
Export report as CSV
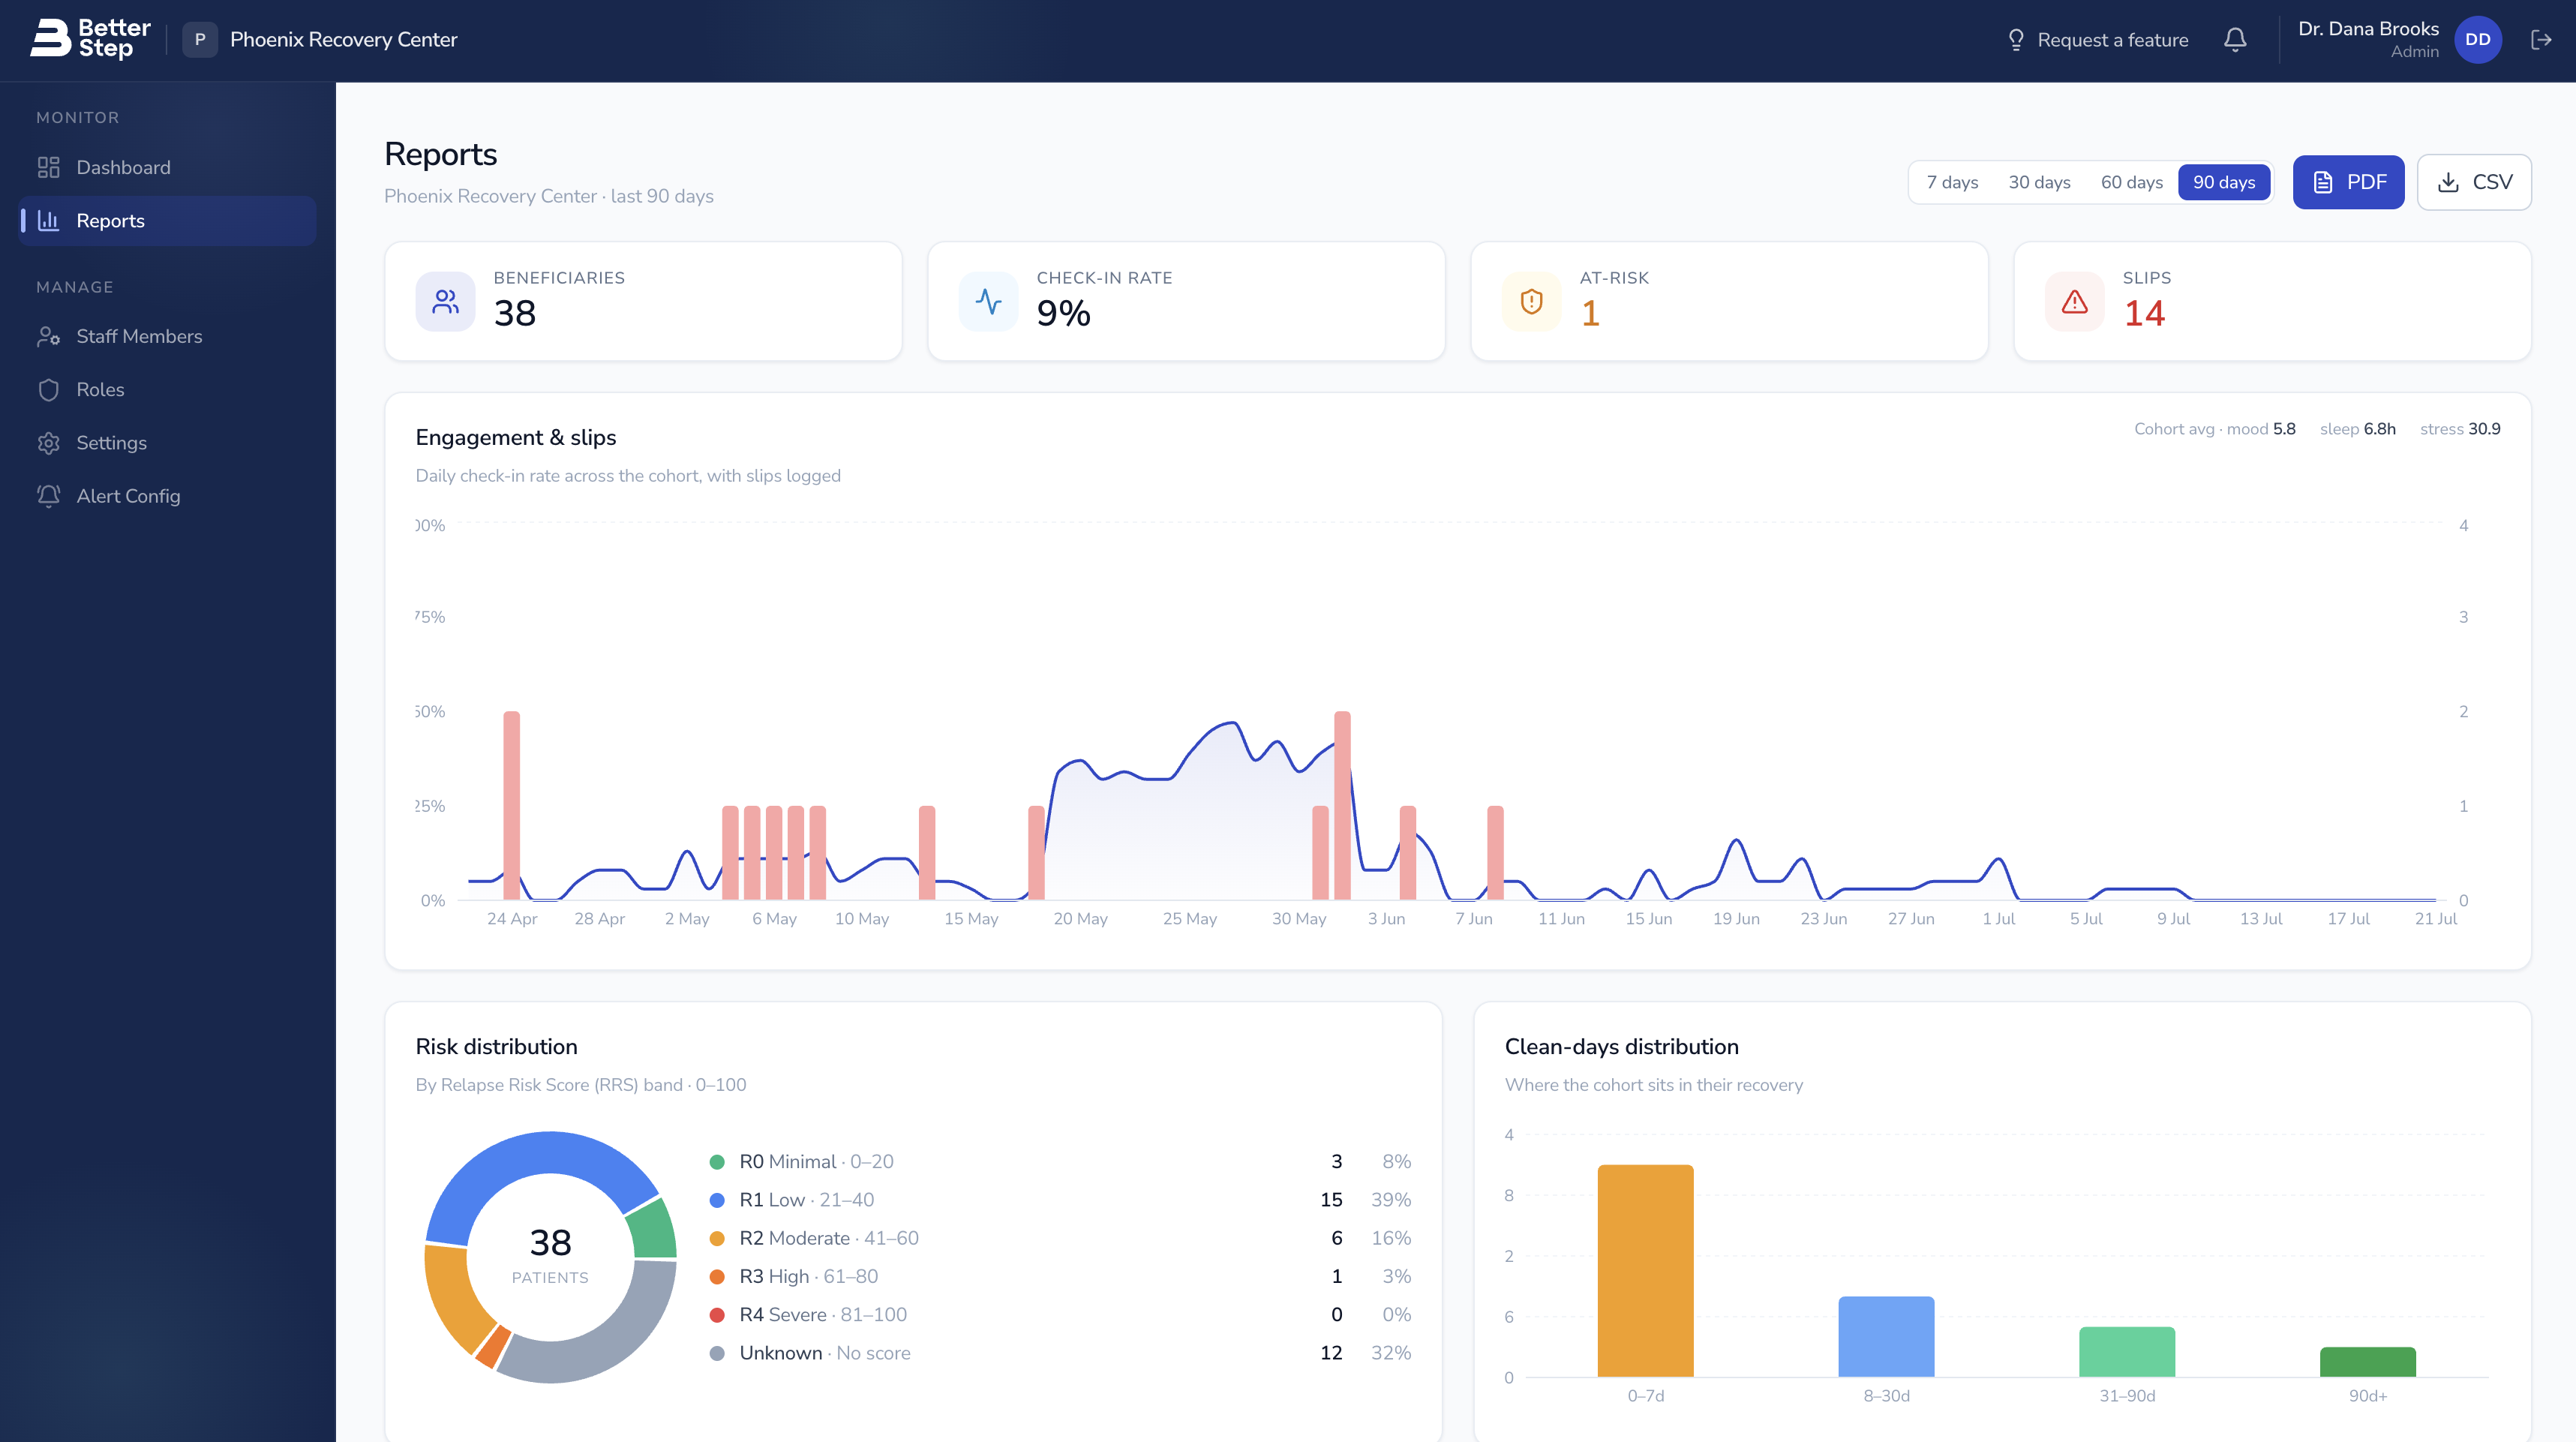point(2474,182)
